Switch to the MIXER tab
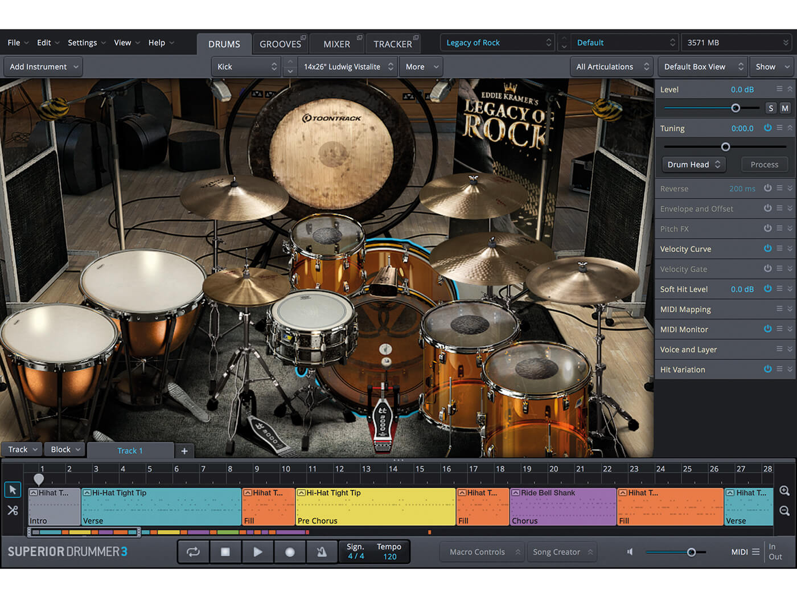Viewport: 797px width, 598px height. (x=337, y=44)
